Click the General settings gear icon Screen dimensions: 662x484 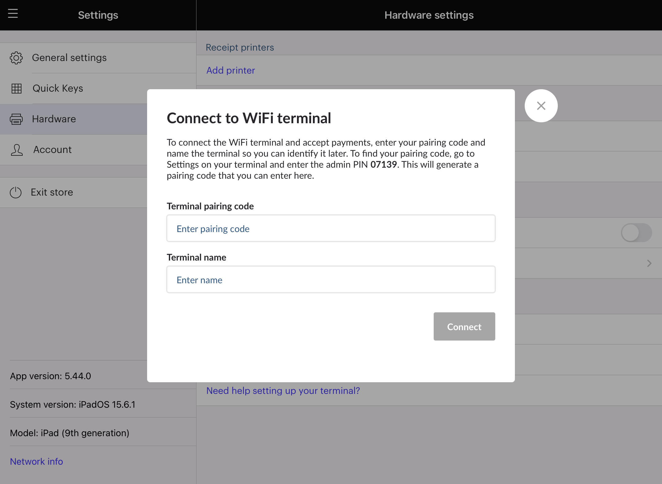tap(16, 58)
